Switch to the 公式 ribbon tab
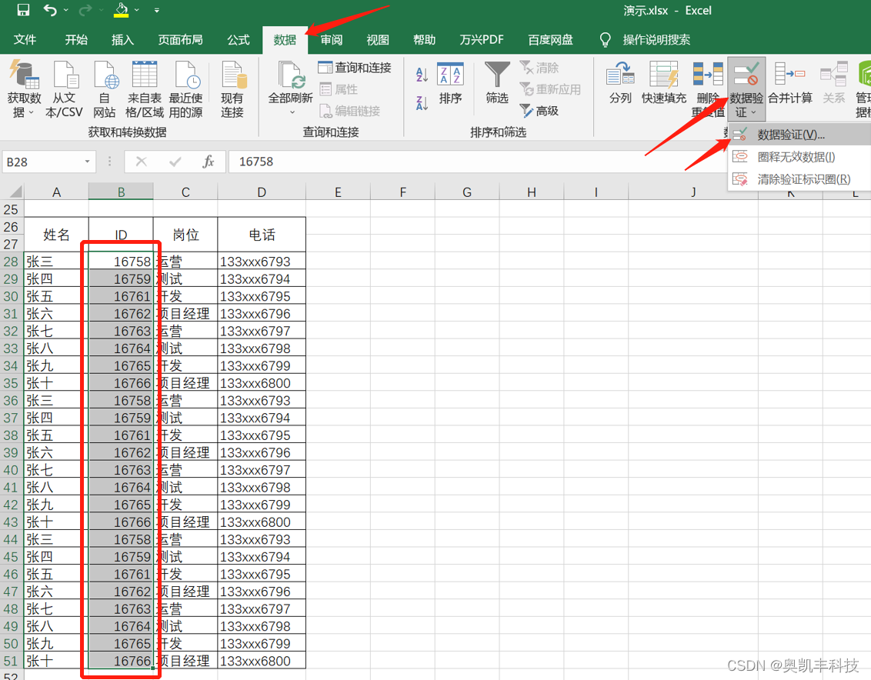 (239, 40)
